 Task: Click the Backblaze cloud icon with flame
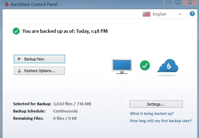168,66
